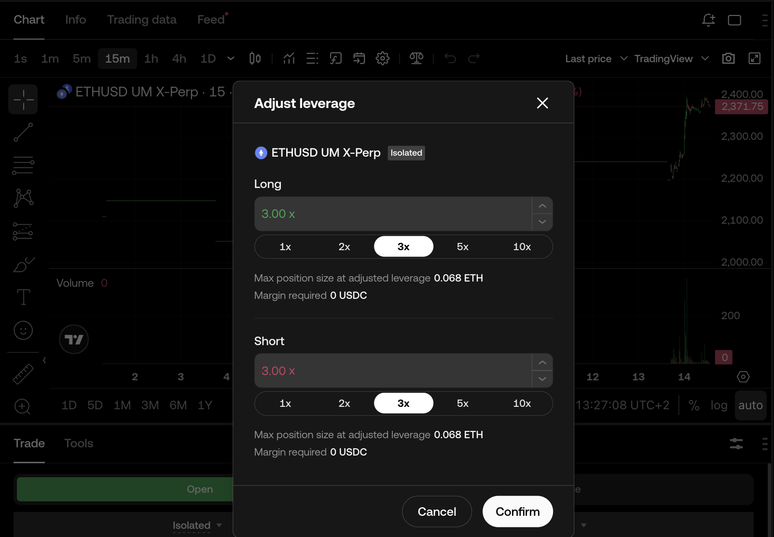Open the price alert bell icon

[x=708, y=20]
